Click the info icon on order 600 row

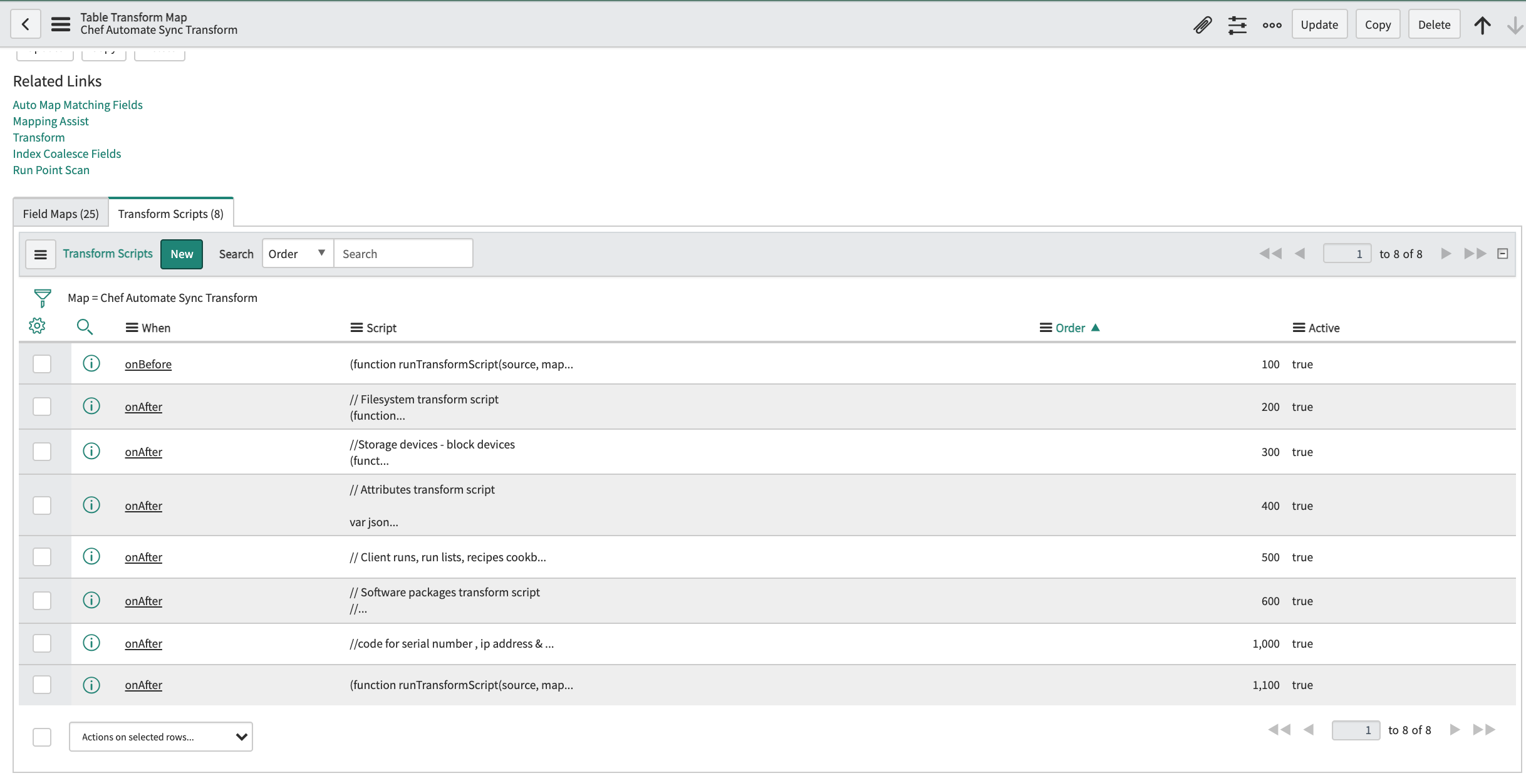point(90,599)
